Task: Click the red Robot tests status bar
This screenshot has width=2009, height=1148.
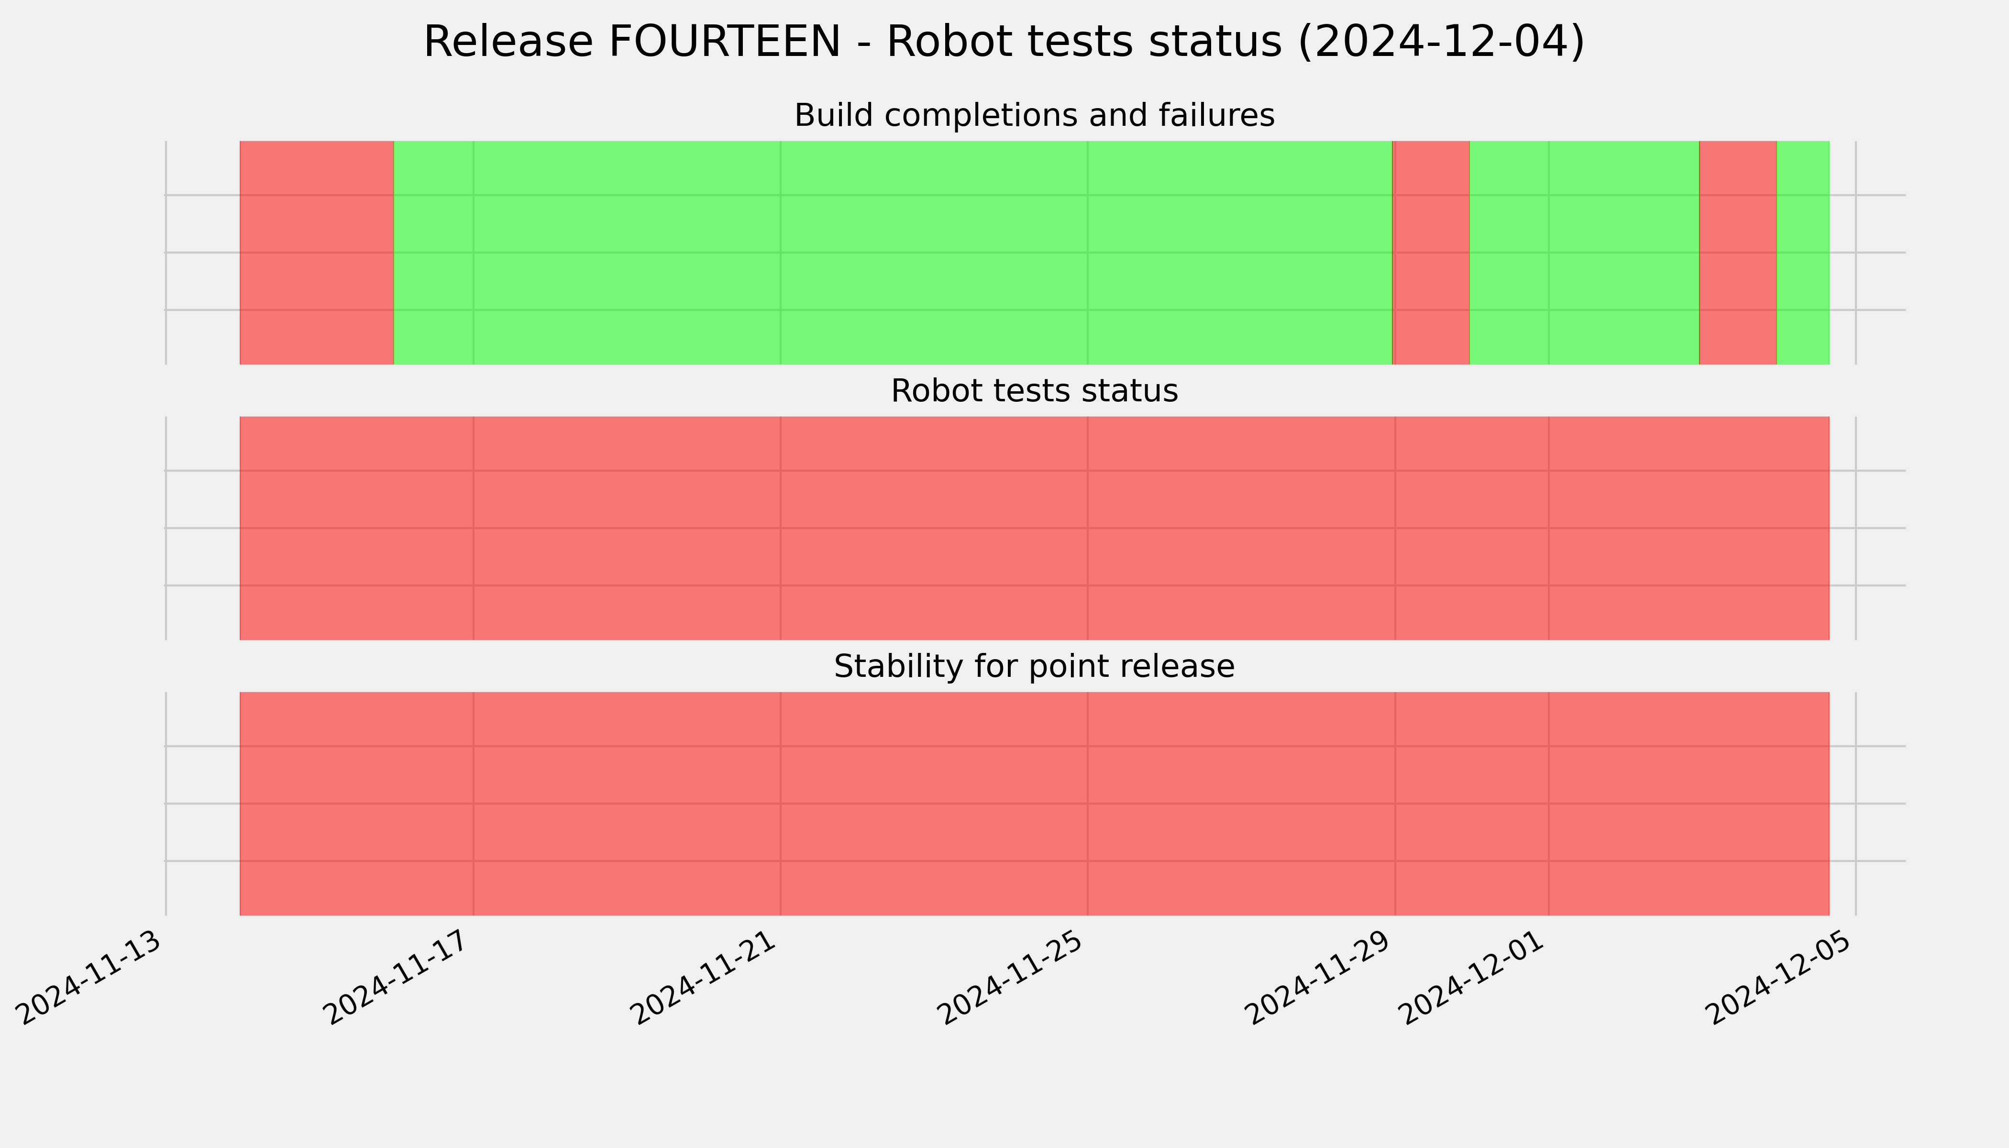Action: point(1035,528)
